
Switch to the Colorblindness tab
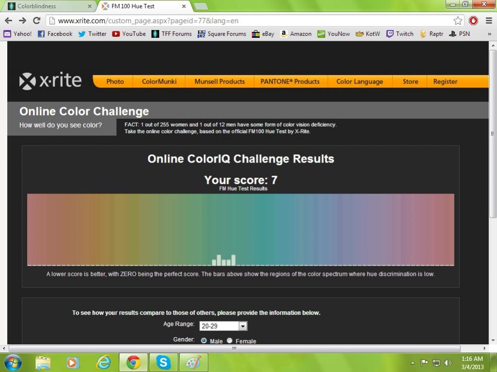pos(50,6)
